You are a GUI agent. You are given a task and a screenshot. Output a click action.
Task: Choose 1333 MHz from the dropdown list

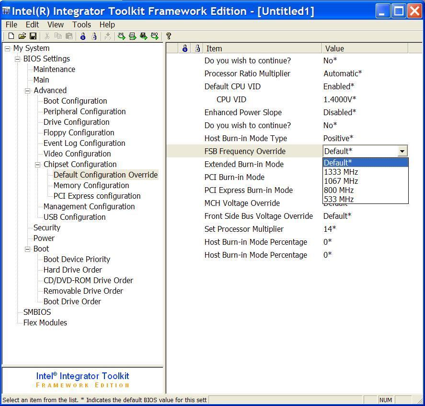[366, 172]
